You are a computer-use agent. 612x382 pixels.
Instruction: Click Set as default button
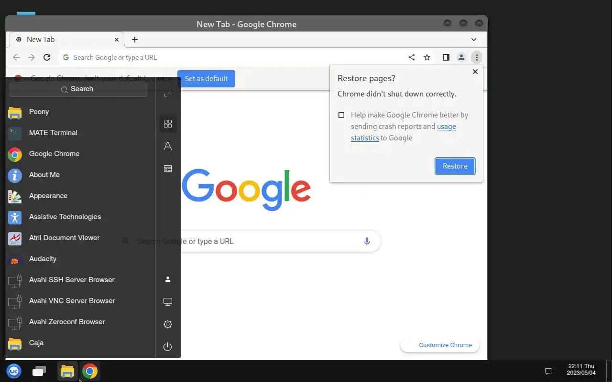[x=206, y=79]
